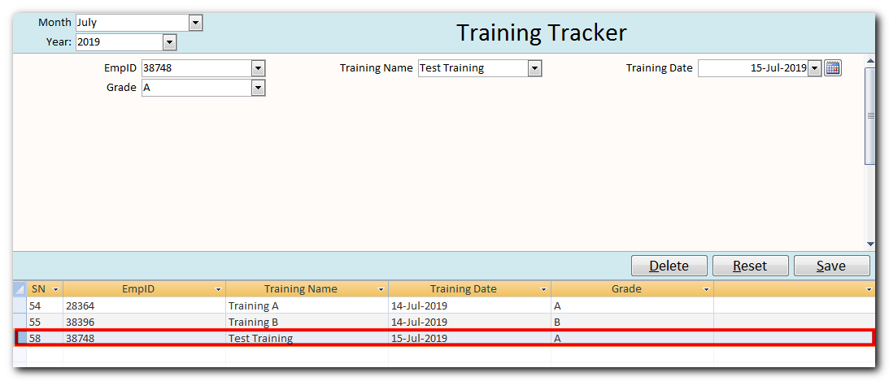Image resolution: width=889 pixels, height=381 pixels.
Task: Click the row selector of record 54
Action: [20, 305]
